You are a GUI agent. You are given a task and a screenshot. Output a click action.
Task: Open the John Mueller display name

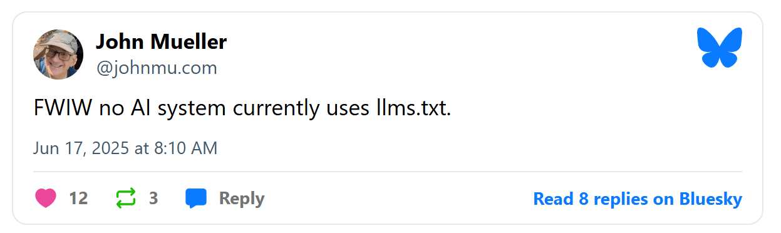tap(161, 43)
